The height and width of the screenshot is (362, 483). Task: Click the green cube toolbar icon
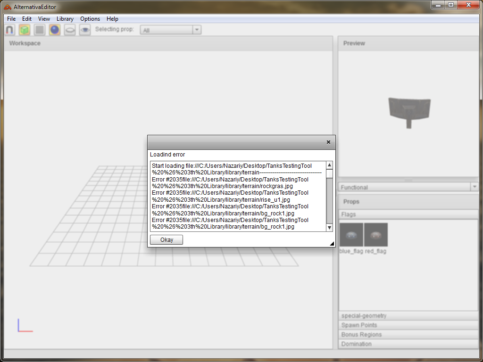pos(25,30)
